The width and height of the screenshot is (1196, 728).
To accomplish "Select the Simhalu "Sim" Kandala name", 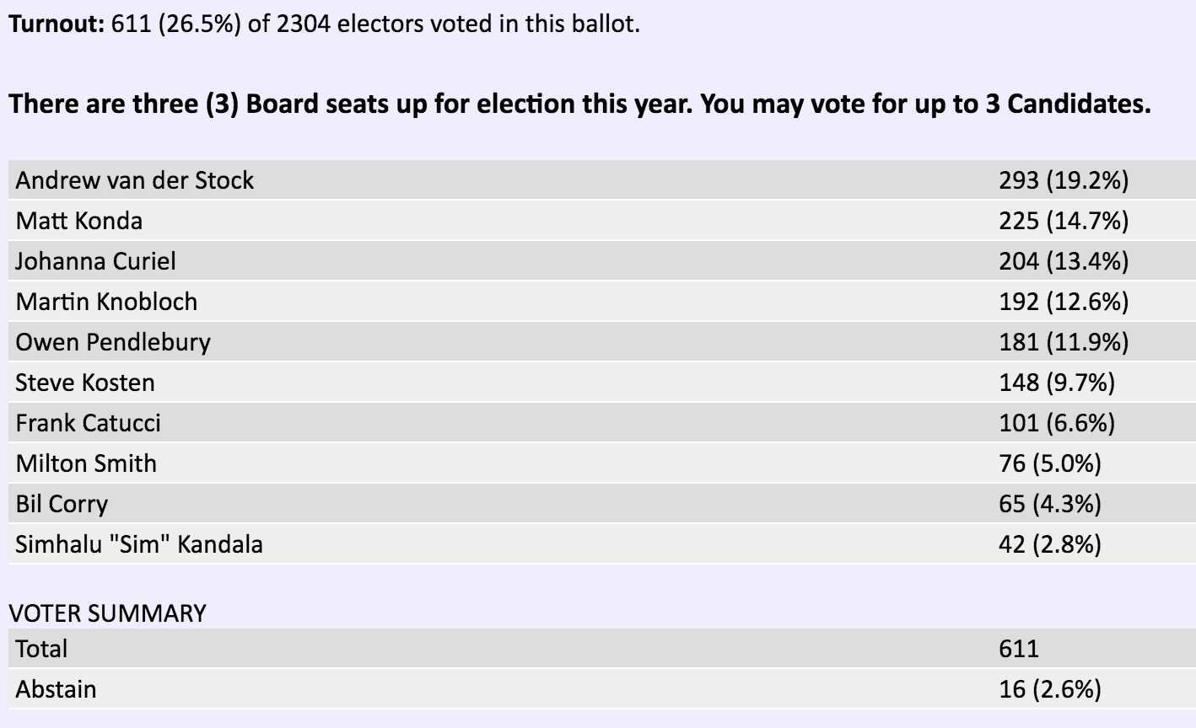I will [139, 544].
